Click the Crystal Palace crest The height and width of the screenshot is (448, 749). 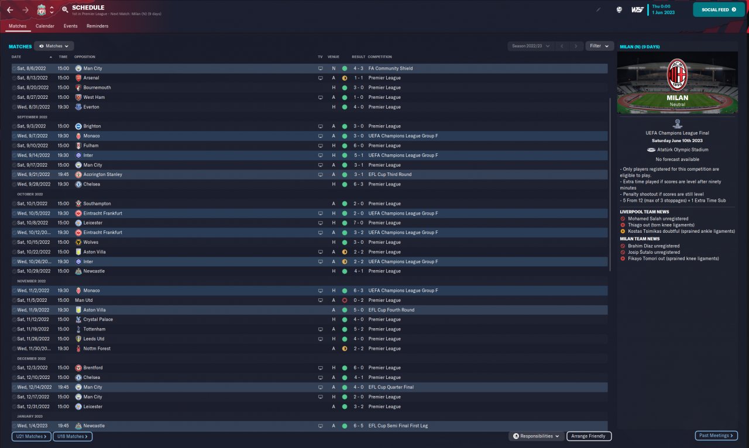coord(78,319)
